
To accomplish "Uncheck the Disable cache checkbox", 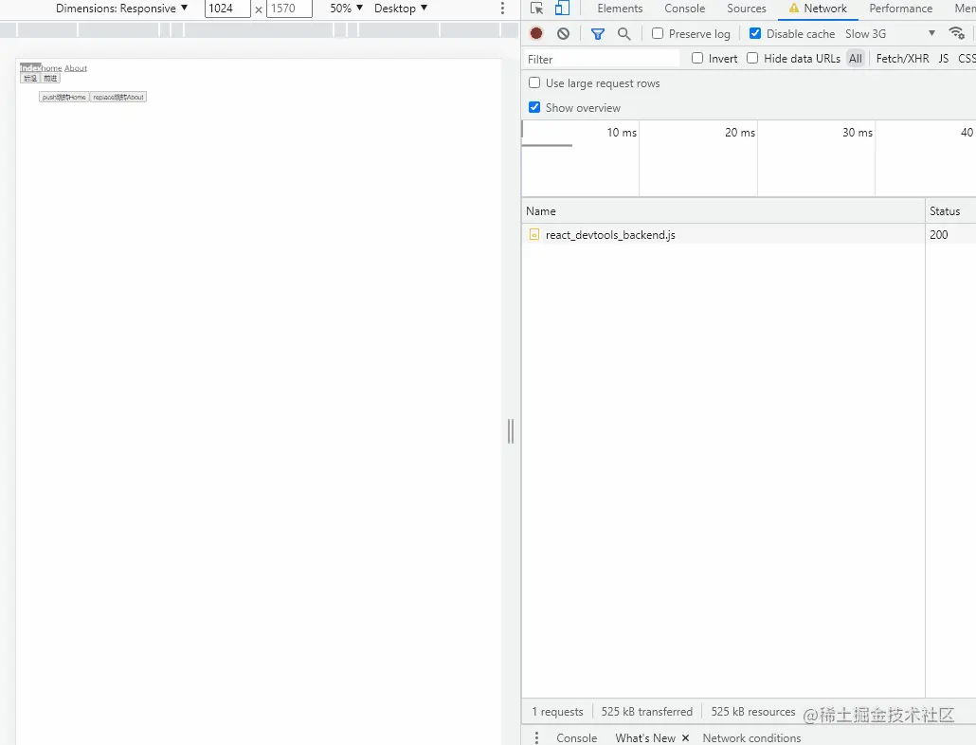I will (x=755, y=33).
